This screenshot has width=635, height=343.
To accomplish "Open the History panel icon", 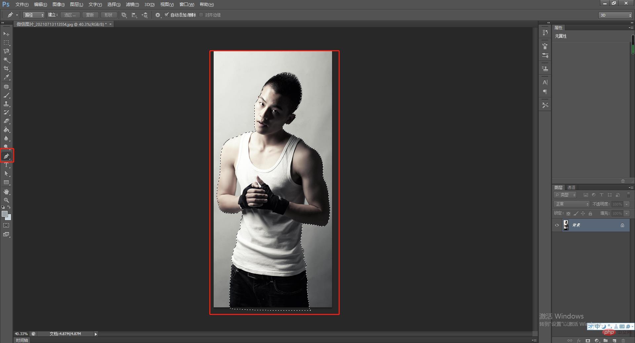I will pyautogui.click(x=545, y=32).
